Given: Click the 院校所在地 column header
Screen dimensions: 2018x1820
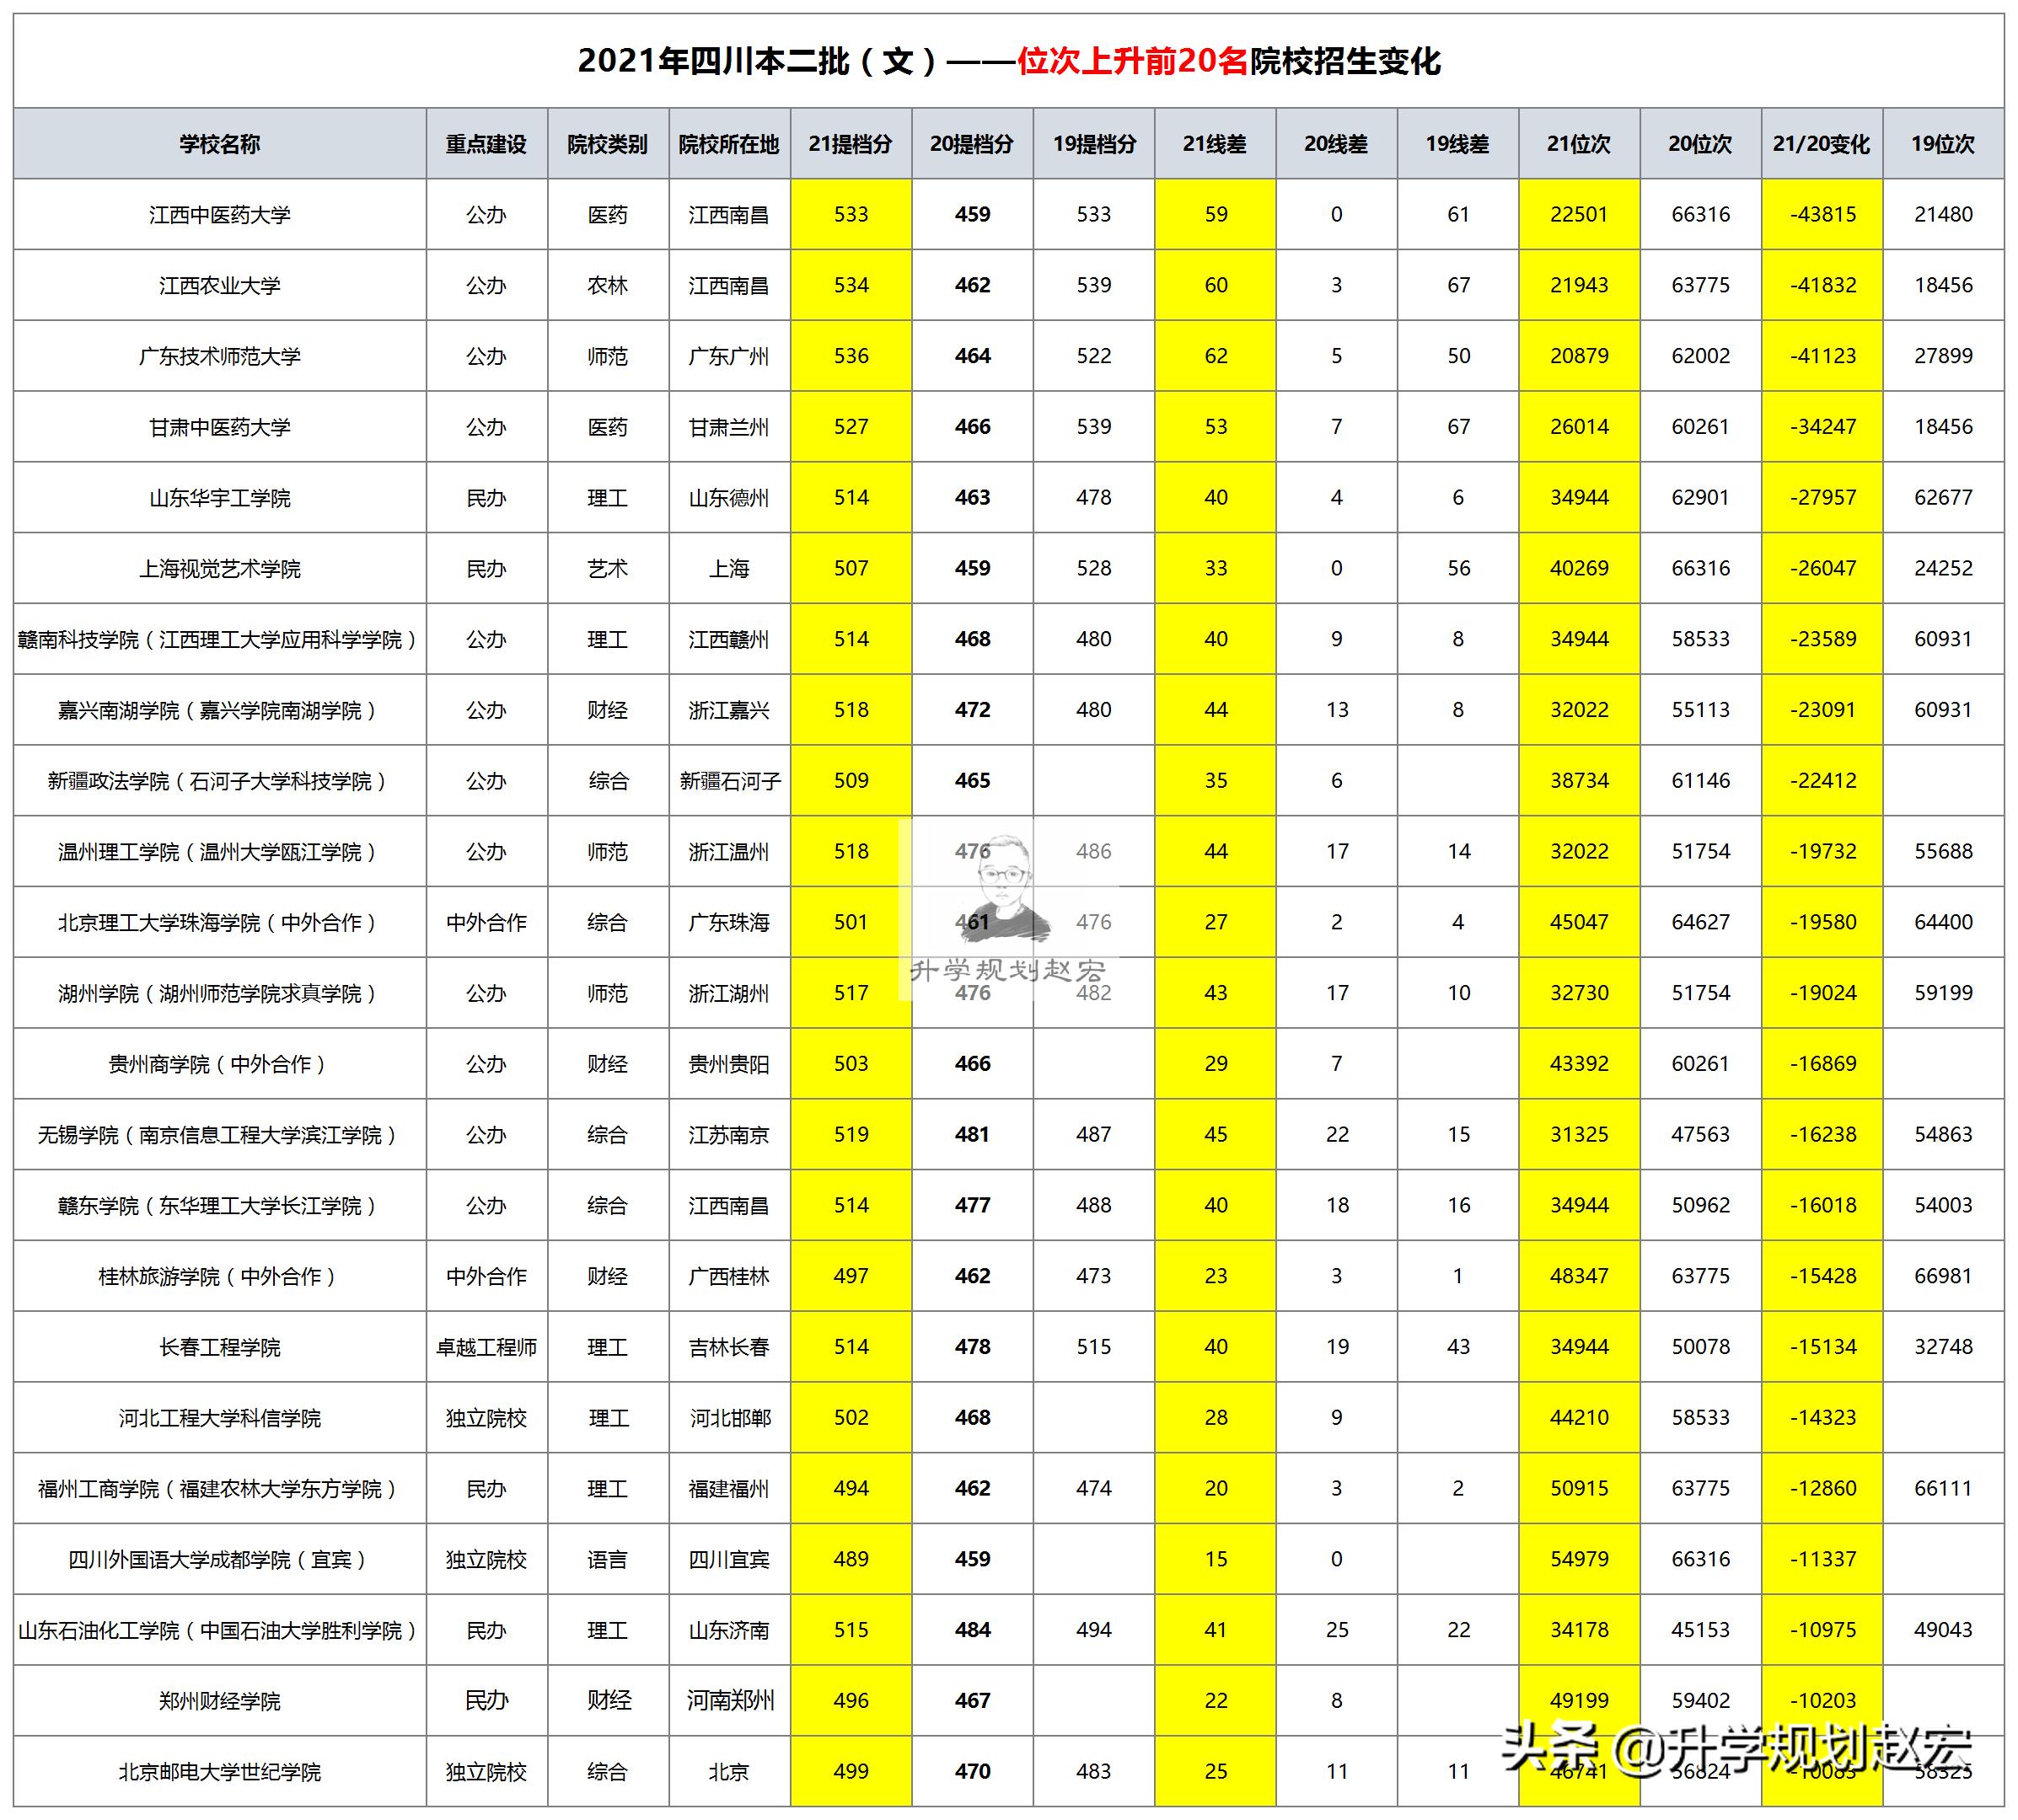Looking at the screenshot, I should point(729,143).
